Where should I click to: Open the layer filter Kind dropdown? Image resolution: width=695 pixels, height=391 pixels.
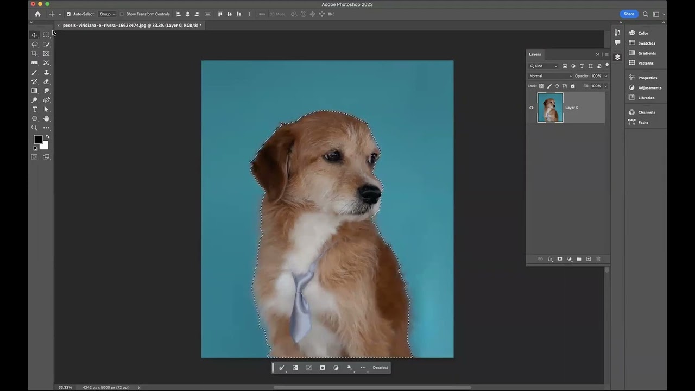click(544, 66)
